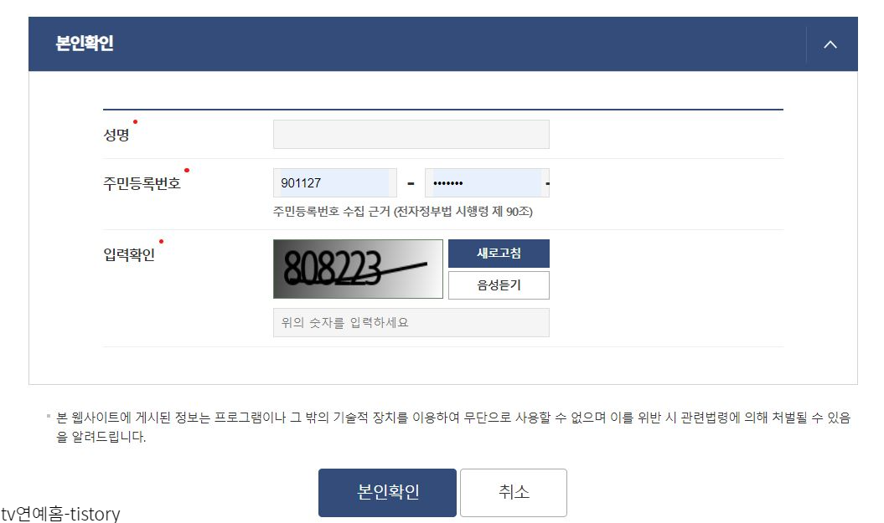Screen dimensions: 884x523
Task: Click the 주민등록번호 수집 근거 legal notice text
Action: click(402, 212)
